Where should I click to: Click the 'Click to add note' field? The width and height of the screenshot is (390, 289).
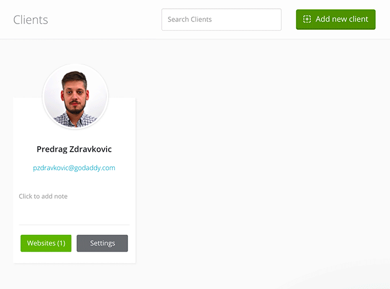click(x=43, y=196)
